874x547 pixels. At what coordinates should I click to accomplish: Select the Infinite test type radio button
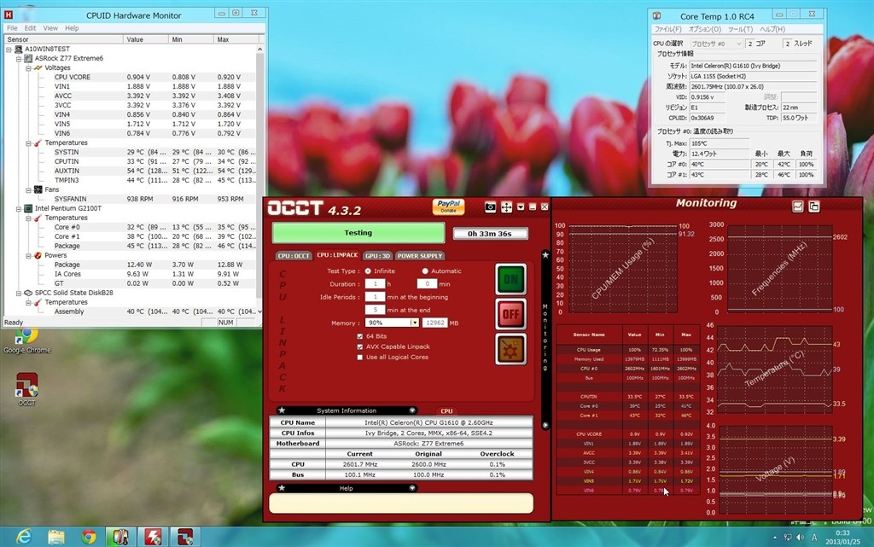coord(368,271)
